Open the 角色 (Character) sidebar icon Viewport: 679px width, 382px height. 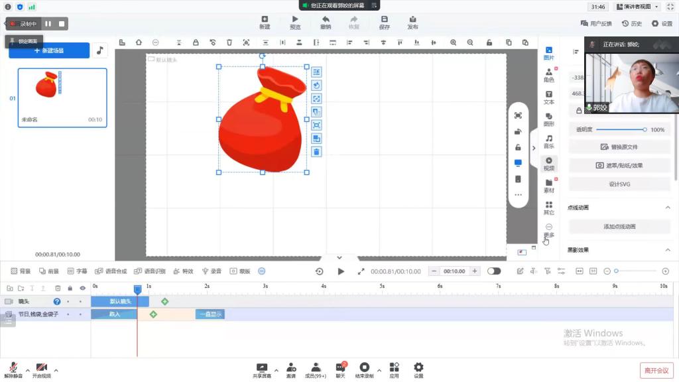click(549, 75)
